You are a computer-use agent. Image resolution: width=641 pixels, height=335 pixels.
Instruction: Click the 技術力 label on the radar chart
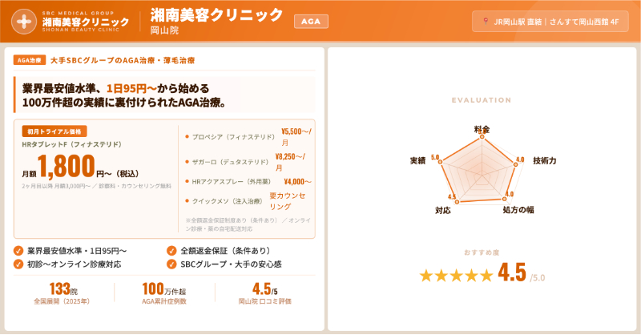coord(545,161)
